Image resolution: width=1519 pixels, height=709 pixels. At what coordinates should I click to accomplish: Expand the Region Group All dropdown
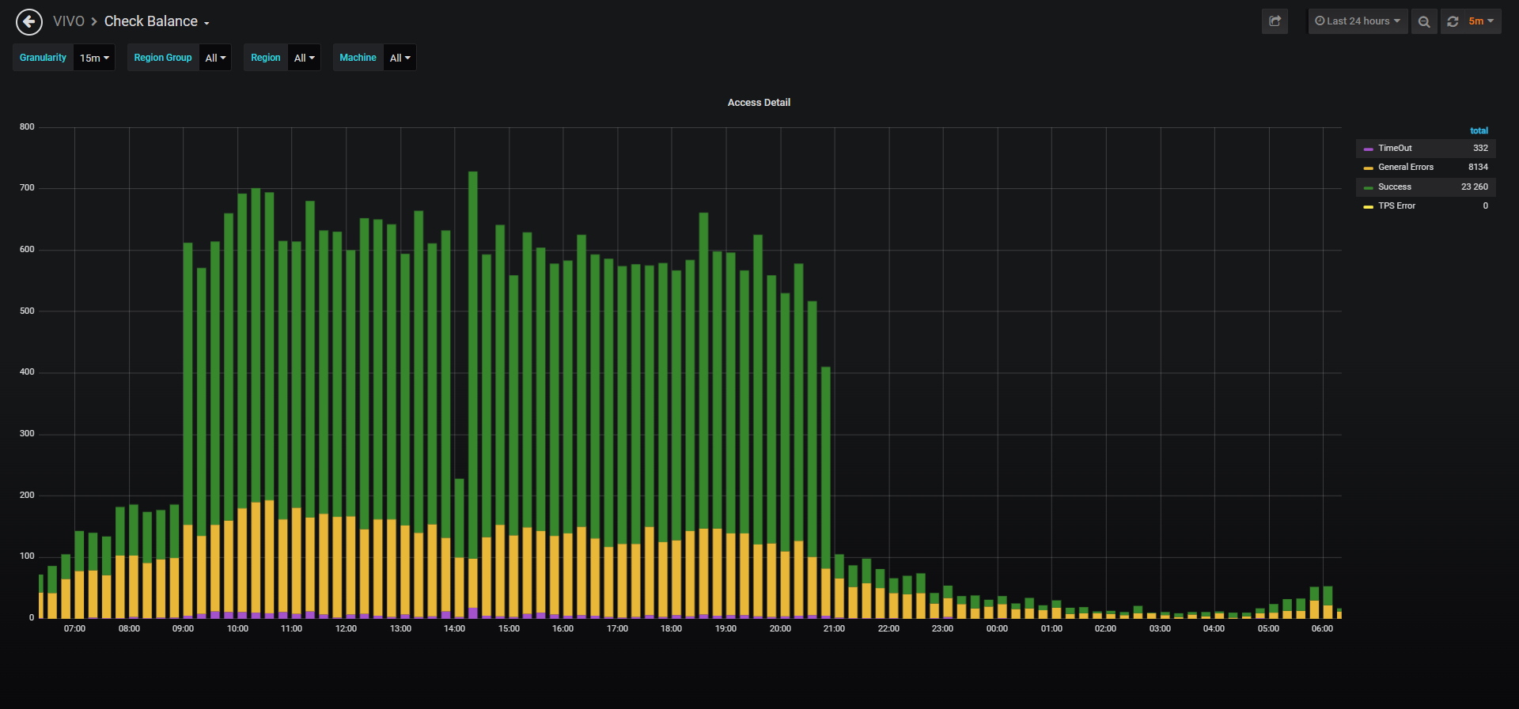click(x=215, y=58)
